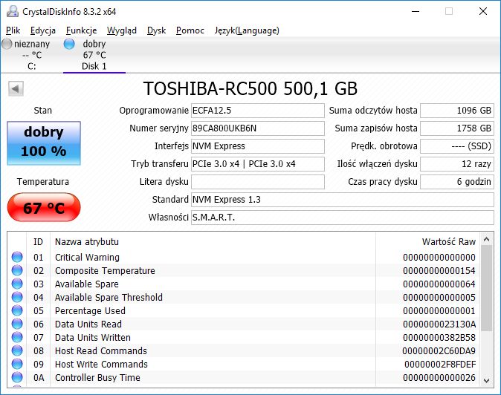
Task: Click the host reads value 1096 GB
Action: [457, 111]
